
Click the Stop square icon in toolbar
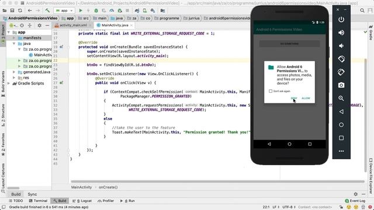point(127,10)
